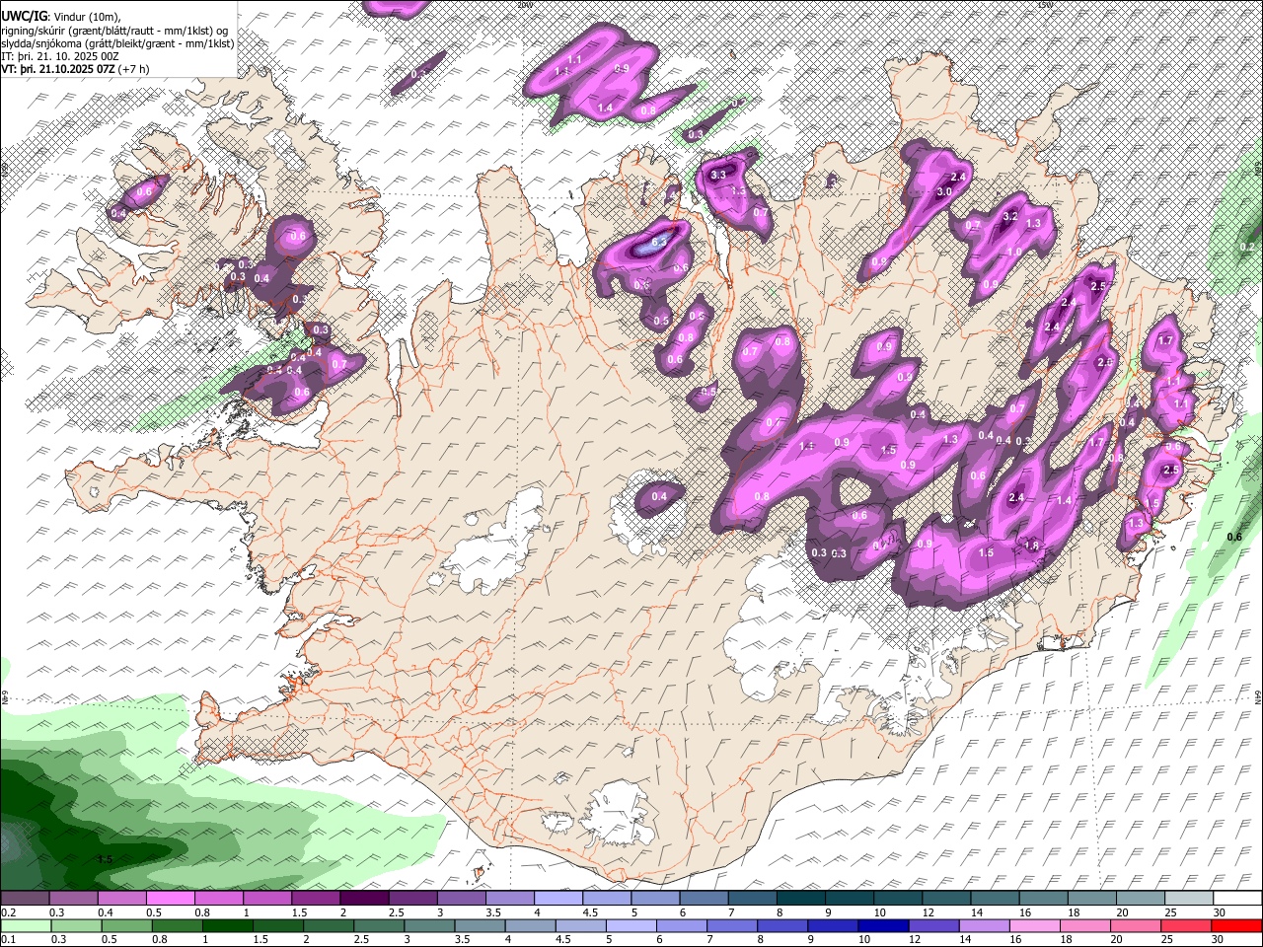This screenshot has width=1263, height=947.
Task: Click the '0.4' label in the top legend row
Action: click(105, 912)
